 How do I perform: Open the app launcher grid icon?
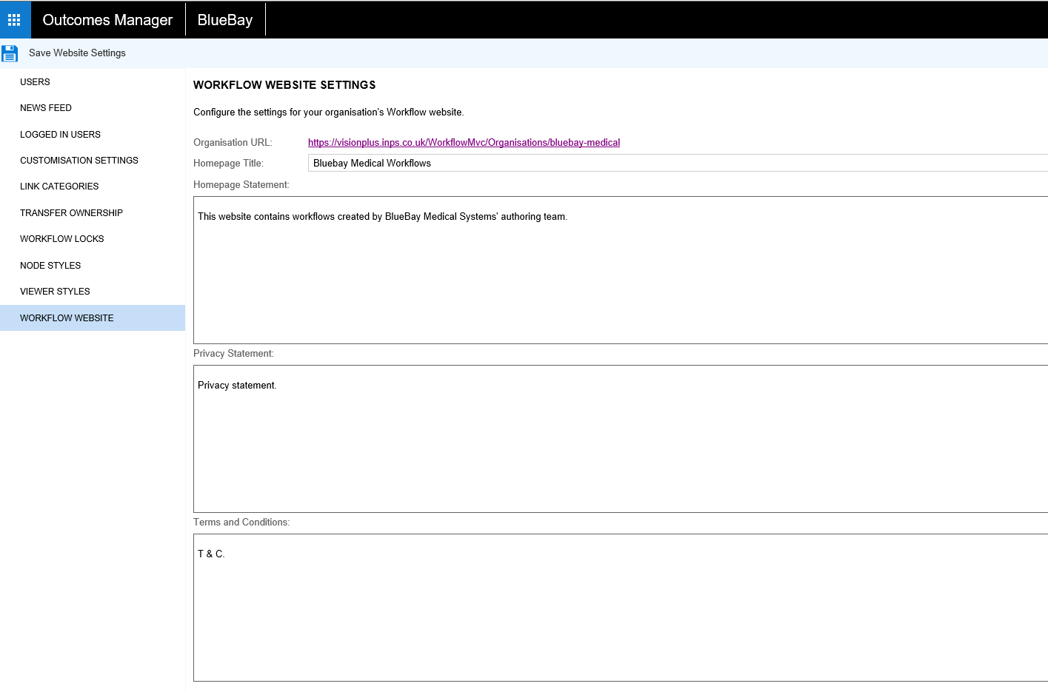(14, 20)
